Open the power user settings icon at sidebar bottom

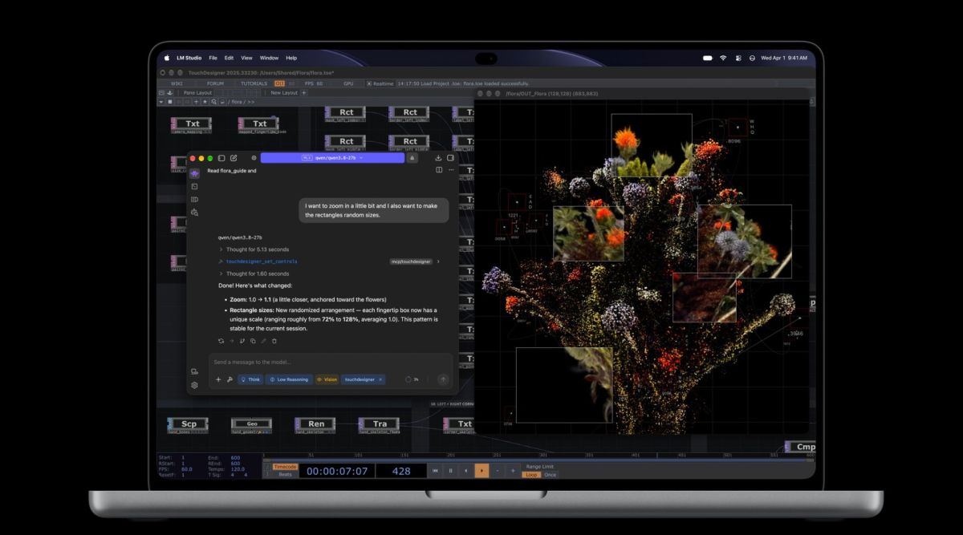pos(194,371)
